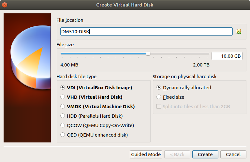Select Dynamically allocated storage
This screenshot has height=162, width=250.
[184, 88]
